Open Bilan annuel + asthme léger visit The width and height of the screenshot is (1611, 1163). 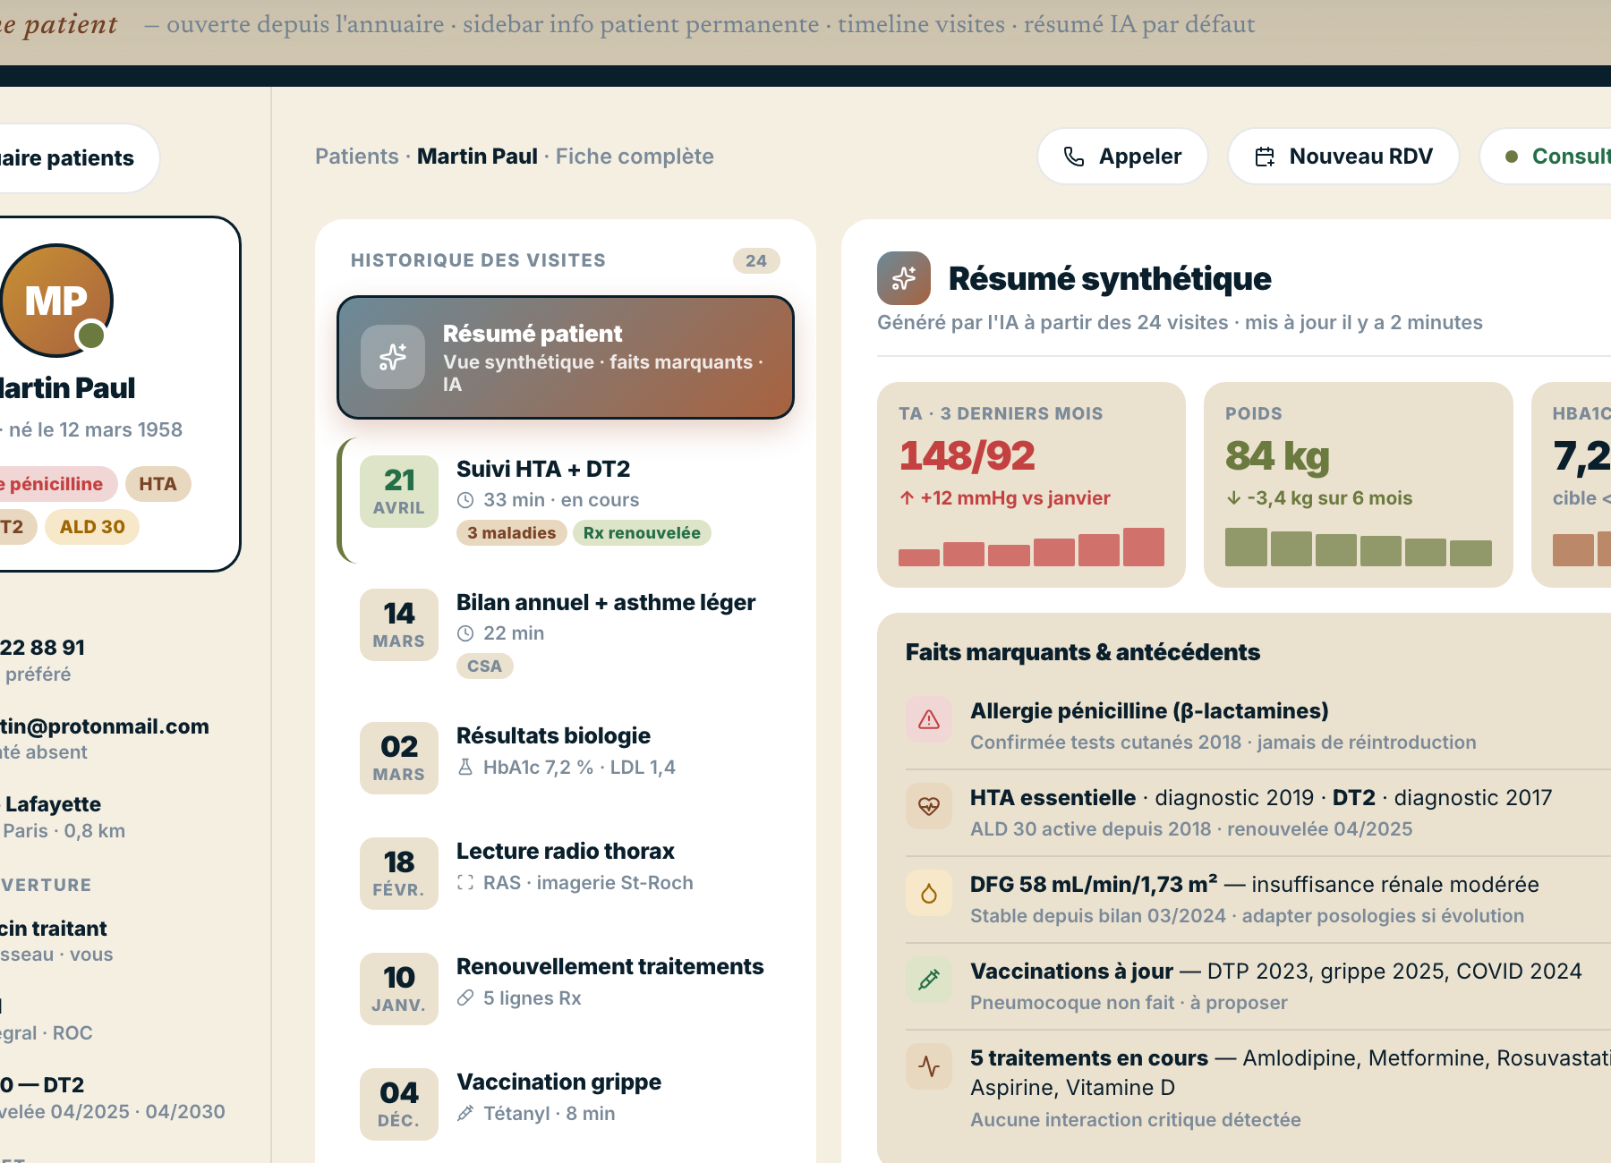(x=566, y=633)
